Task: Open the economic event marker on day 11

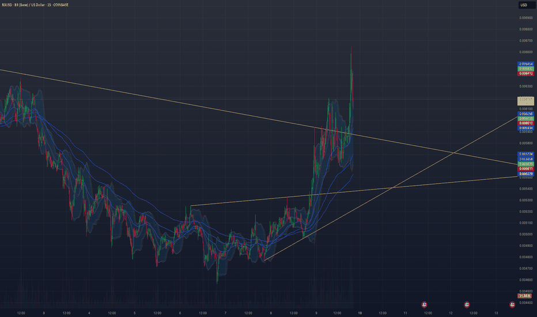Action: 424,304
